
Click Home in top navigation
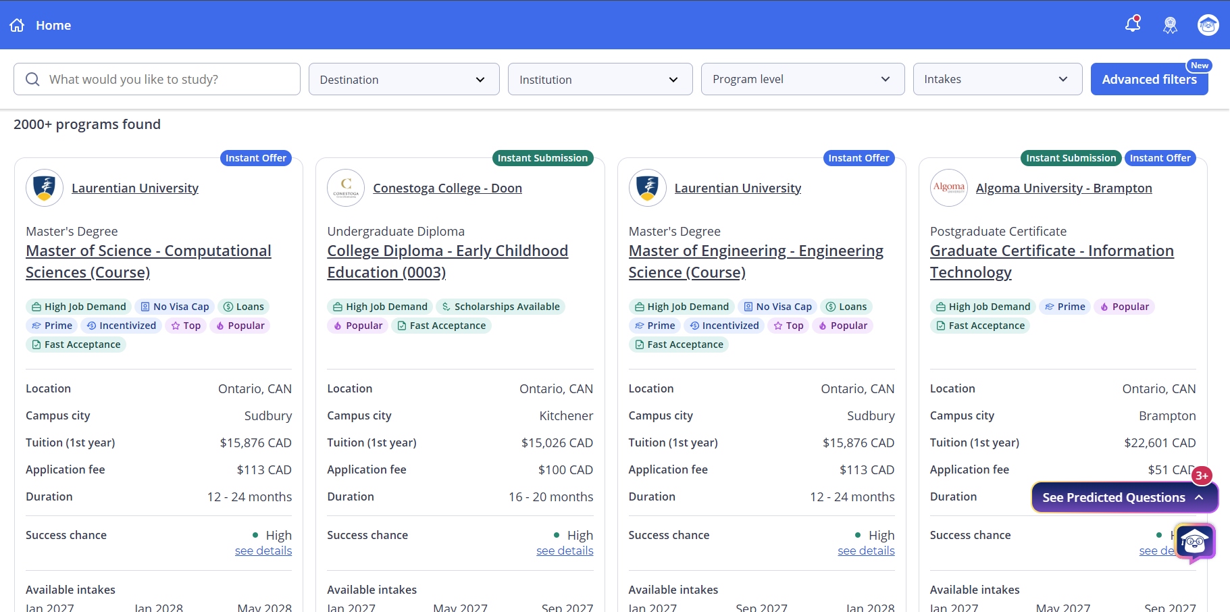click(x=53, y=25)
